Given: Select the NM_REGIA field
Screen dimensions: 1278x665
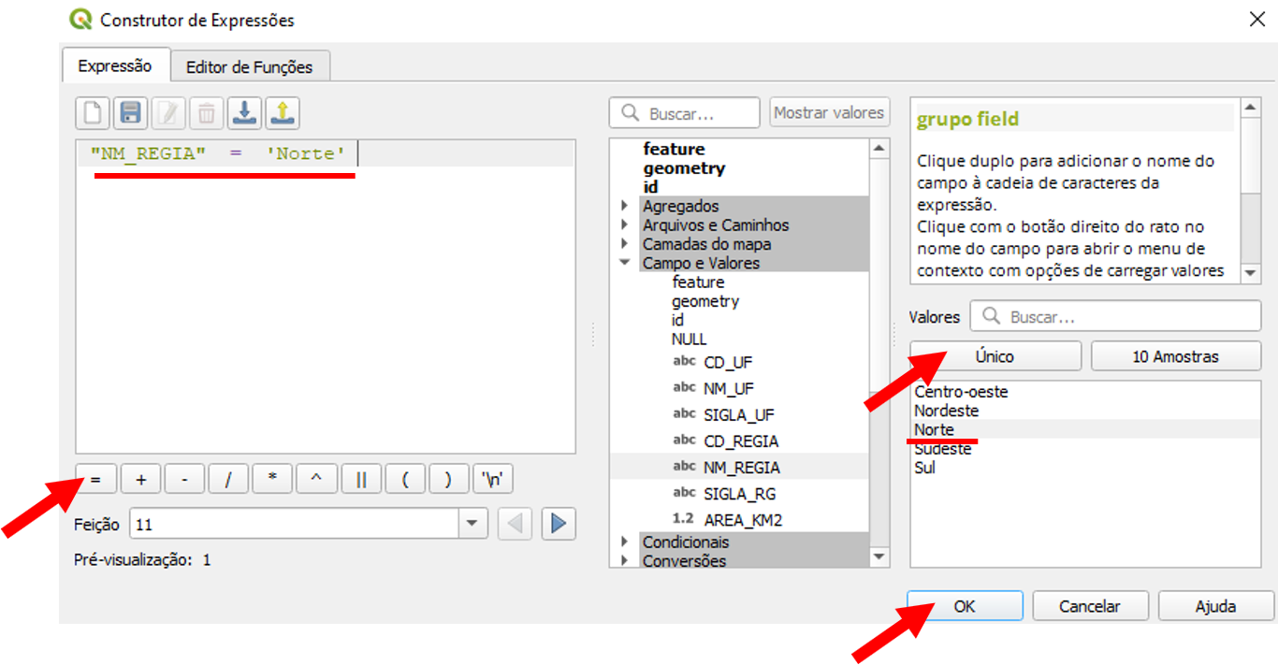Looking at the screenshot, I should (x=741, y=467).
